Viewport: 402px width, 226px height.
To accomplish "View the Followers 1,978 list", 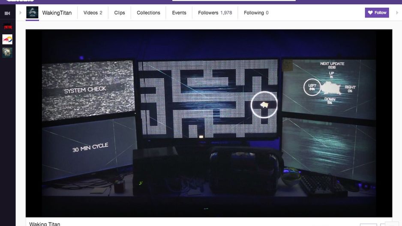I will pos(215,13).
